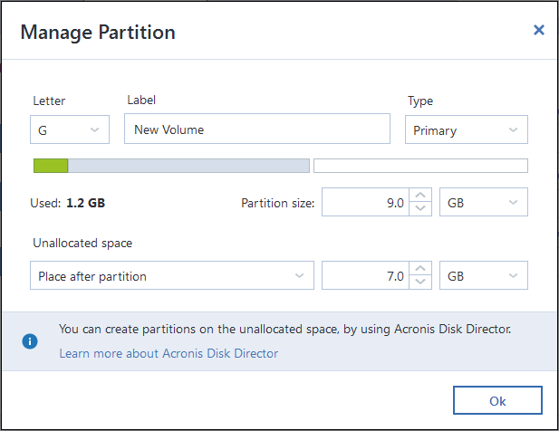Click the chevron arrow in Letter dropdown
The height and width of the screenshot is (431, 559).
[94, 129]
